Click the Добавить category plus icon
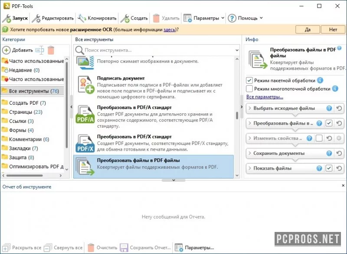 coord(6,50)
